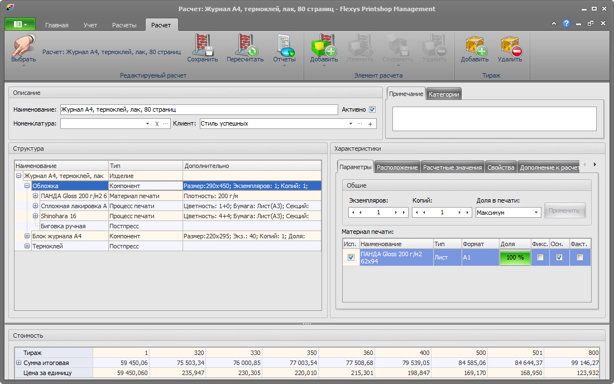The image size is (614, 384).
Task: Open the Номенклатура dropdown
Action: (147, 124)
